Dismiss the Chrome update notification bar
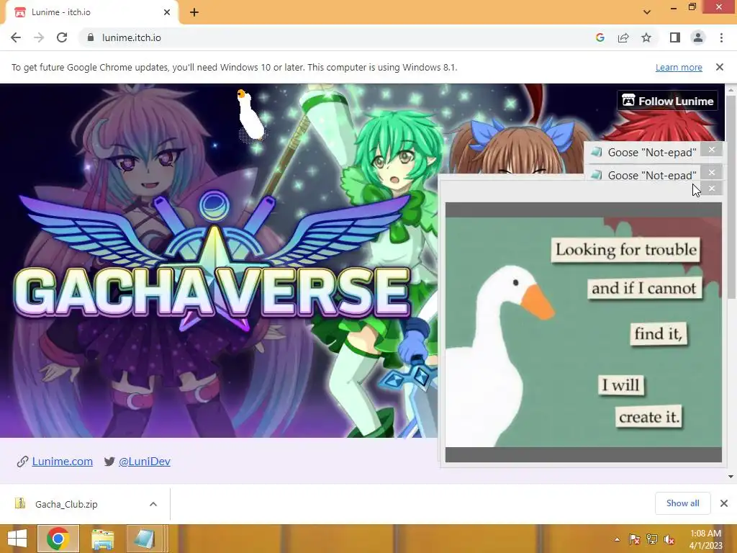737x553 pixels. pos(720,67)
